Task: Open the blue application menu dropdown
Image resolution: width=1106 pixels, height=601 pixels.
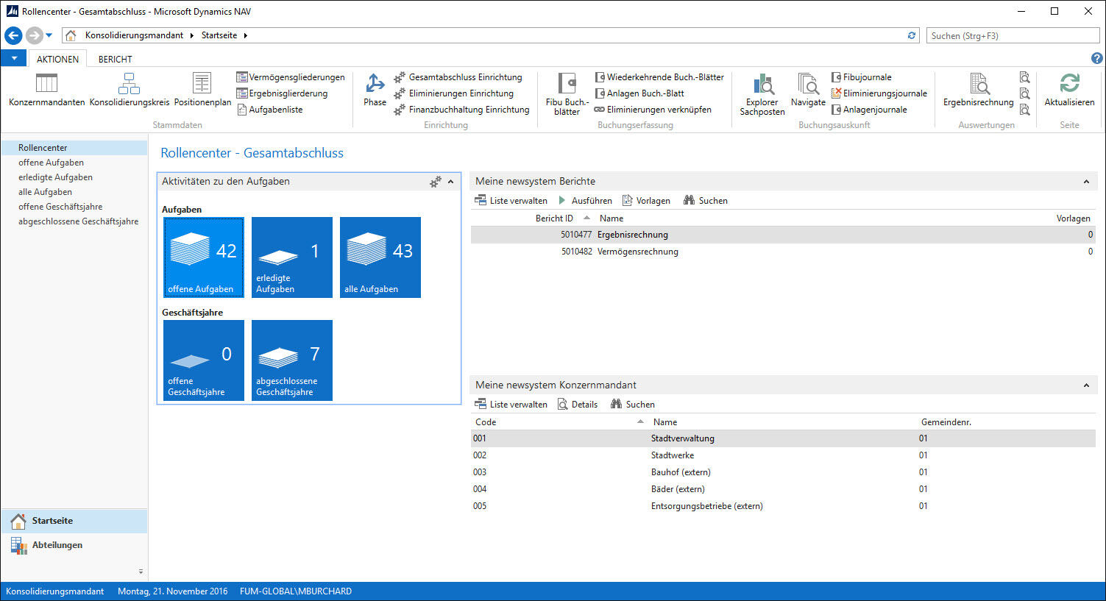Action: pyautogui.click(x=14, y=58)
